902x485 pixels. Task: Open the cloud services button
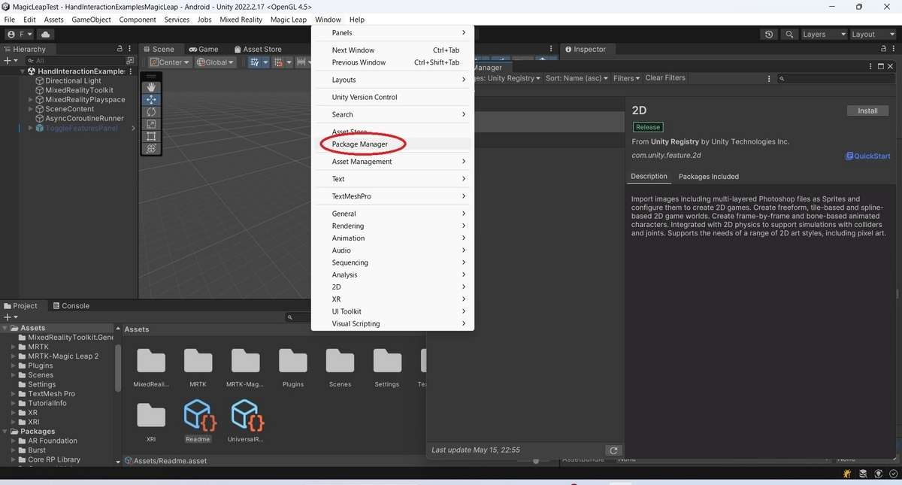point(46,35)
